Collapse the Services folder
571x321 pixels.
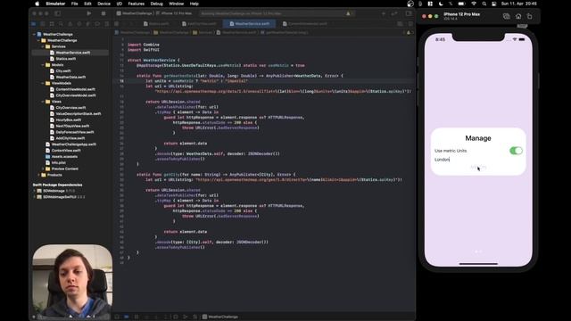pos(43,46)
